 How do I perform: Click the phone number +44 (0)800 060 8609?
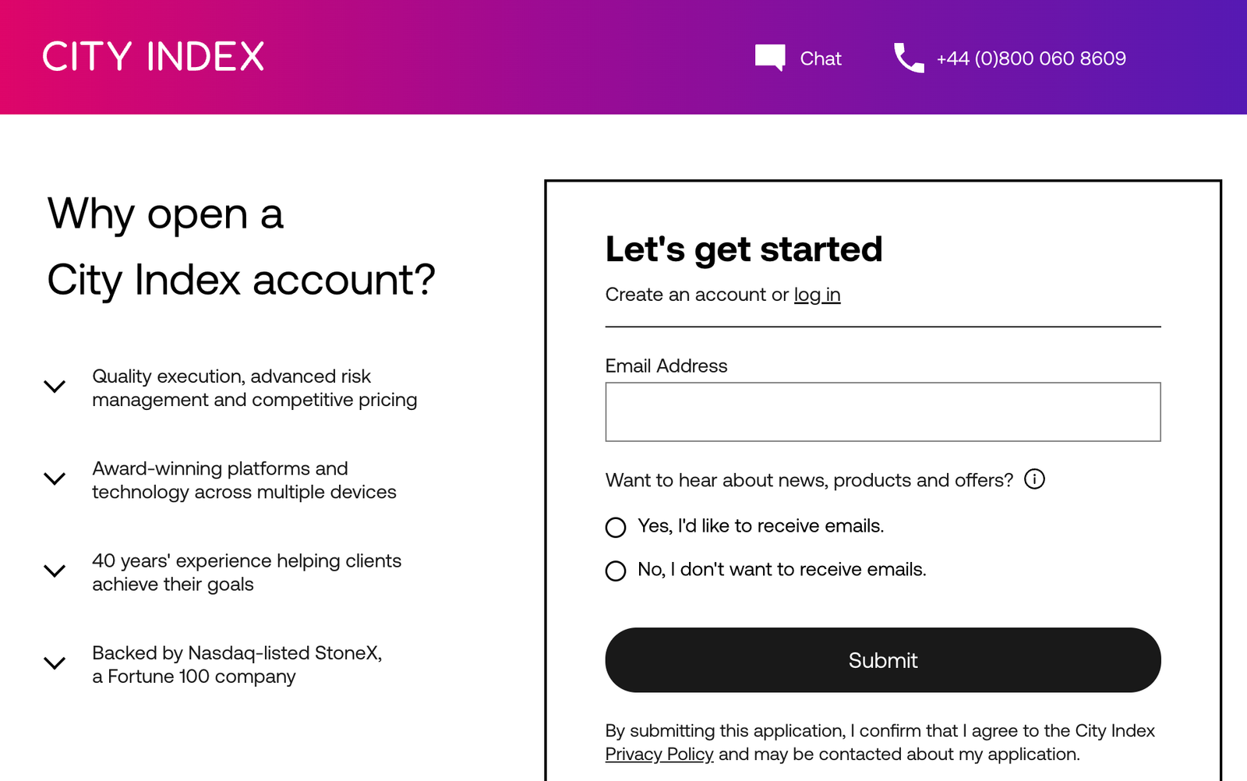tap(1030, 58)
